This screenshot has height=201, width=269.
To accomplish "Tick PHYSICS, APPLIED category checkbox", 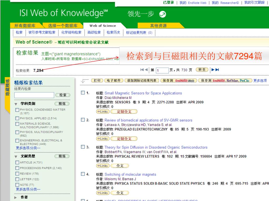I will coord(17,118).
